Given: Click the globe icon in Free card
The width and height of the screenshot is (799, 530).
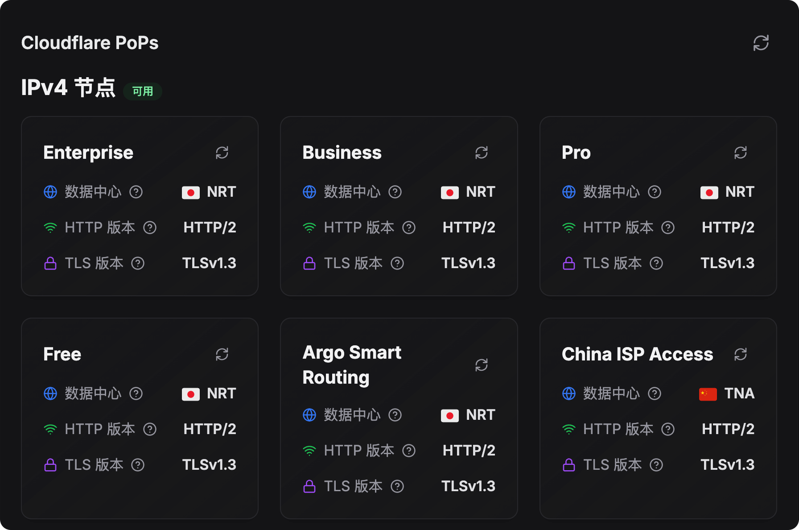Looking at the screenshot, I should click(50, 394).
